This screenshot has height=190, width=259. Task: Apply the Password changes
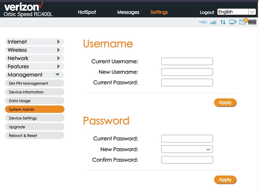coord(225,180)
